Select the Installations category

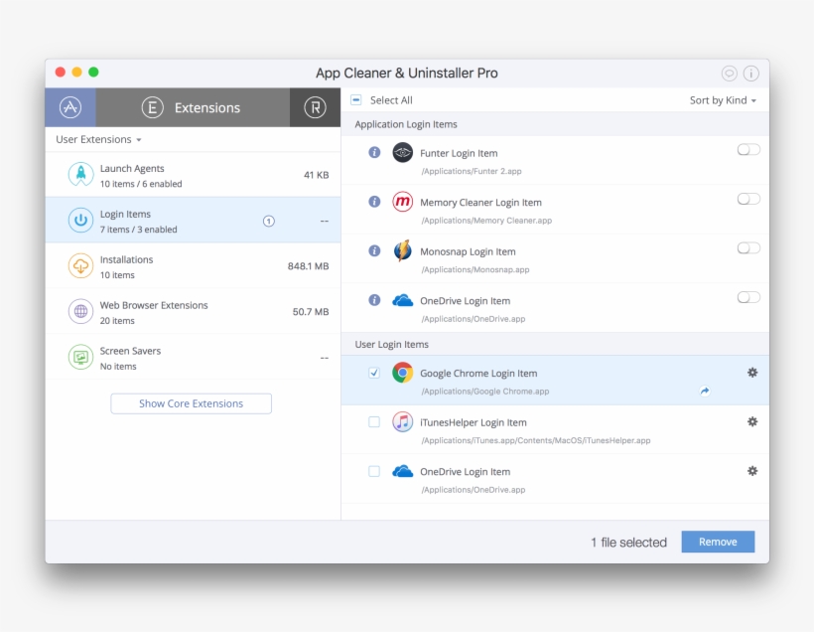194,266
